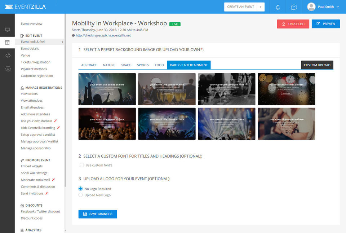This screenshot has width=346, height=233.
Task: Switch to the Abstract tab
Action: (89, 65)
